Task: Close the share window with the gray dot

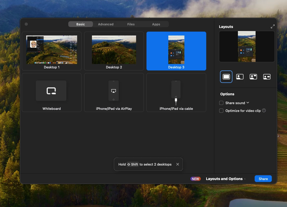Action: [26, 24]
